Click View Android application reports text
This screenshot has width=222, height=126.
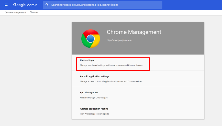(x=94, y=114)
